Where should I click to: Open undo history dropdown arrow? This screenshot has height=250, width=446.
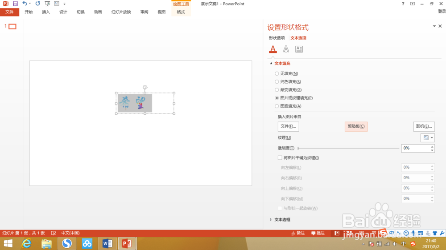(30, 4)
